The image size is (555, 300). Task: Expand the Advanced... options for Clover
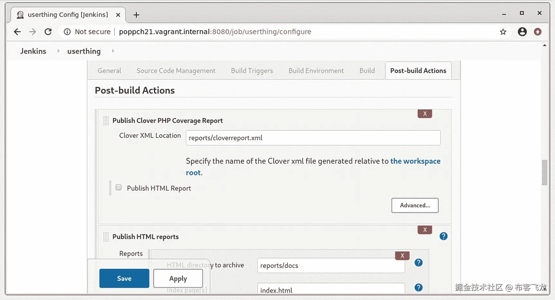click(x=415, y=205)
